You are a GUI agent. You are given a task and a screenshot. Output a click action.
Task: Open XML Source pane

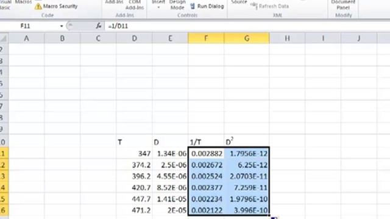239,2
